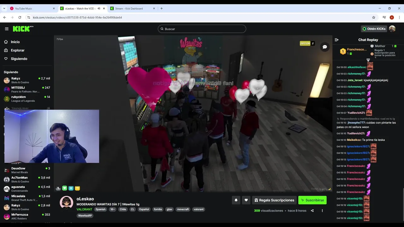Open the chat bubble overlay icon on video
This screenshot has height=227, width=404.
pyautogui.click(x=325, y=47)
